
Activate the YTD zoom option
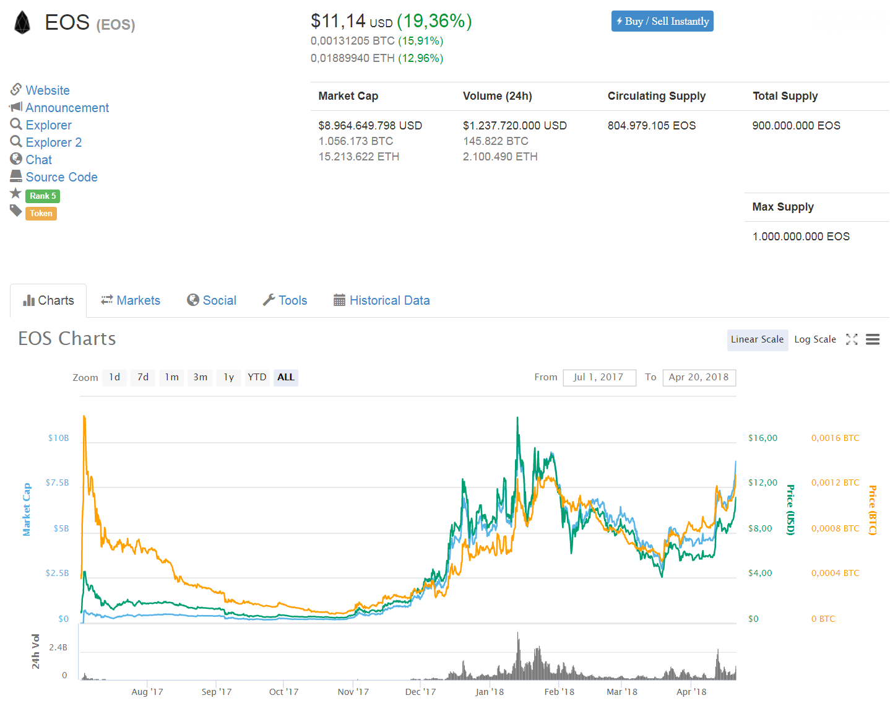pos(257,377)
